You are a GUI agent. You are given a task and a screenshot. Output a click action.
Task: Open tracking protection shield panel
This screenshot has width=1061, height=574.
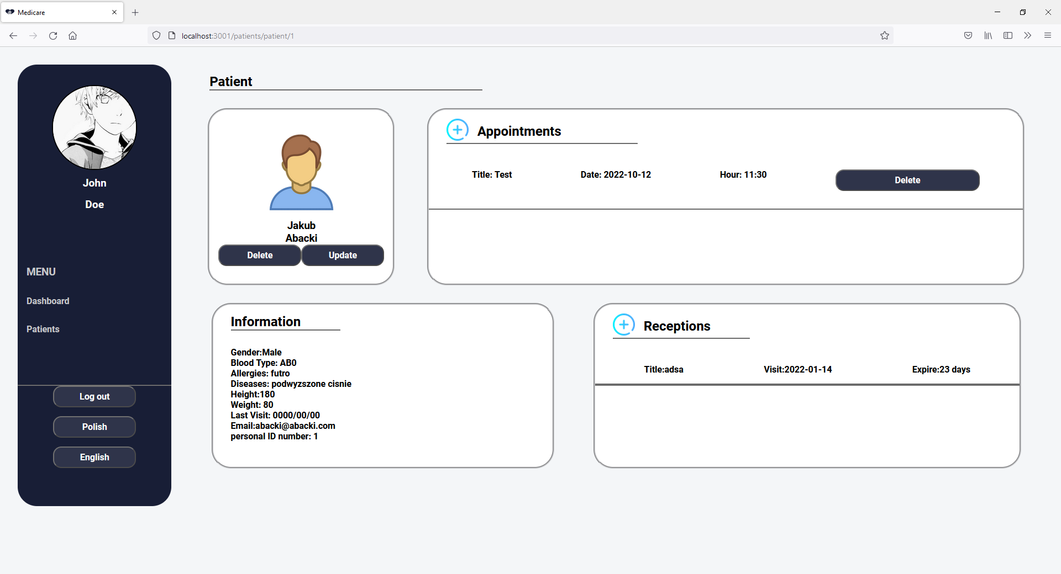pos(156,35)
